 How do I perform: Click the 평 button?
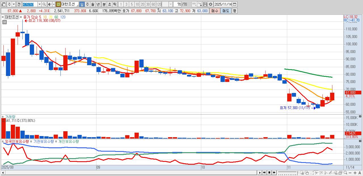coord(234,11)
